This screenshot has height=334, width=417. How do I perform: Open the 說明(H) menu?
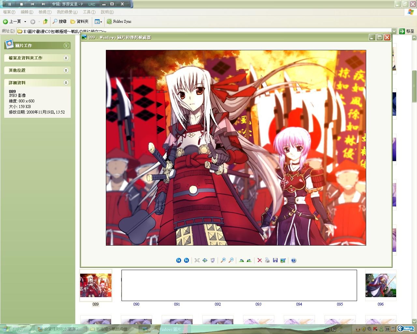tap(107, 12)
